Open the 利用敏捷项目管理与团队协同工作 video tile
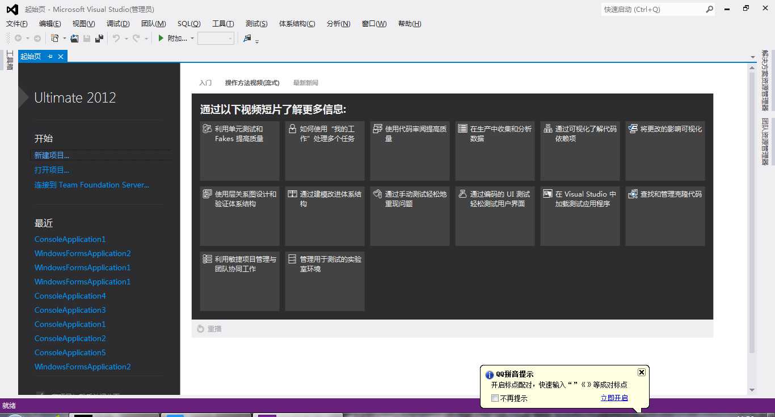 pos(240,281)
